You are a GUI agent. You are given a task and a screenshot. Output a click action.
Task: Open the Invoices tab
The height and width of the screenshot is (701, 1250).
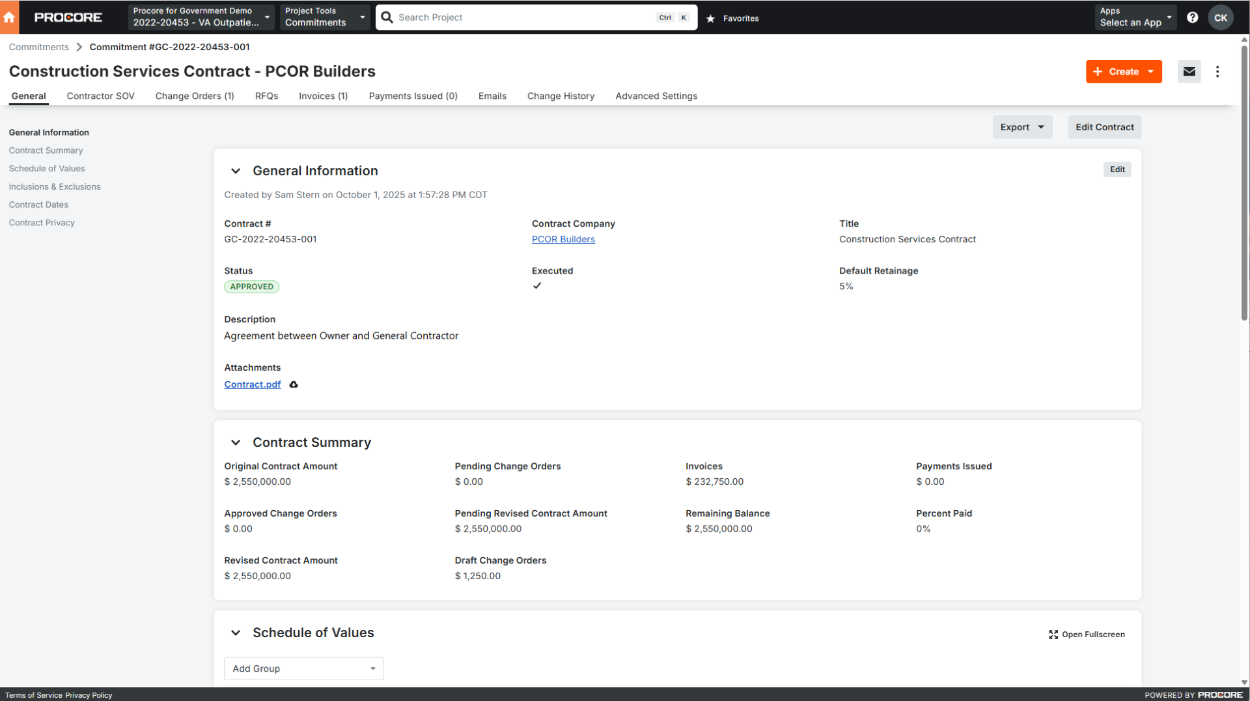pyautogui.click(x=323, y=96)
